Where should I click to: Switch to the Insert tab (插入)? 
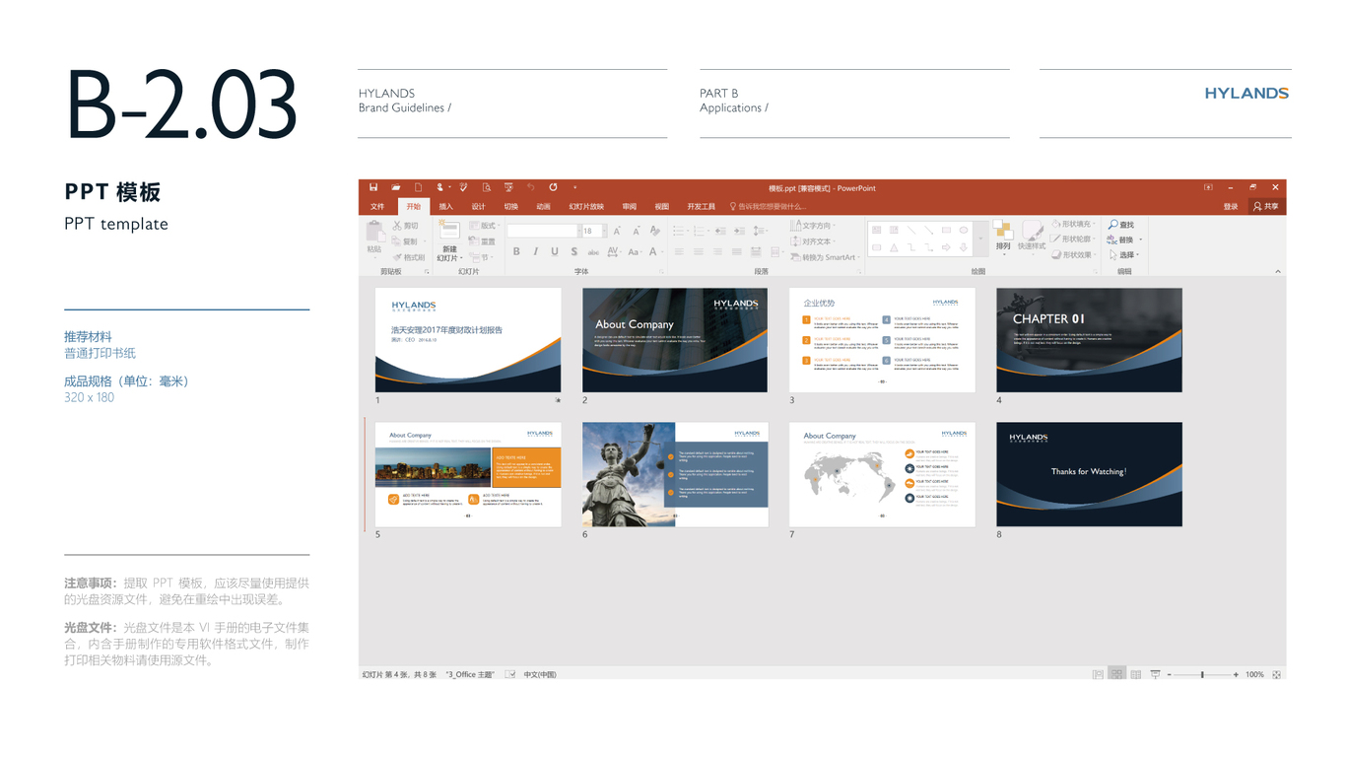pos(446,207)
